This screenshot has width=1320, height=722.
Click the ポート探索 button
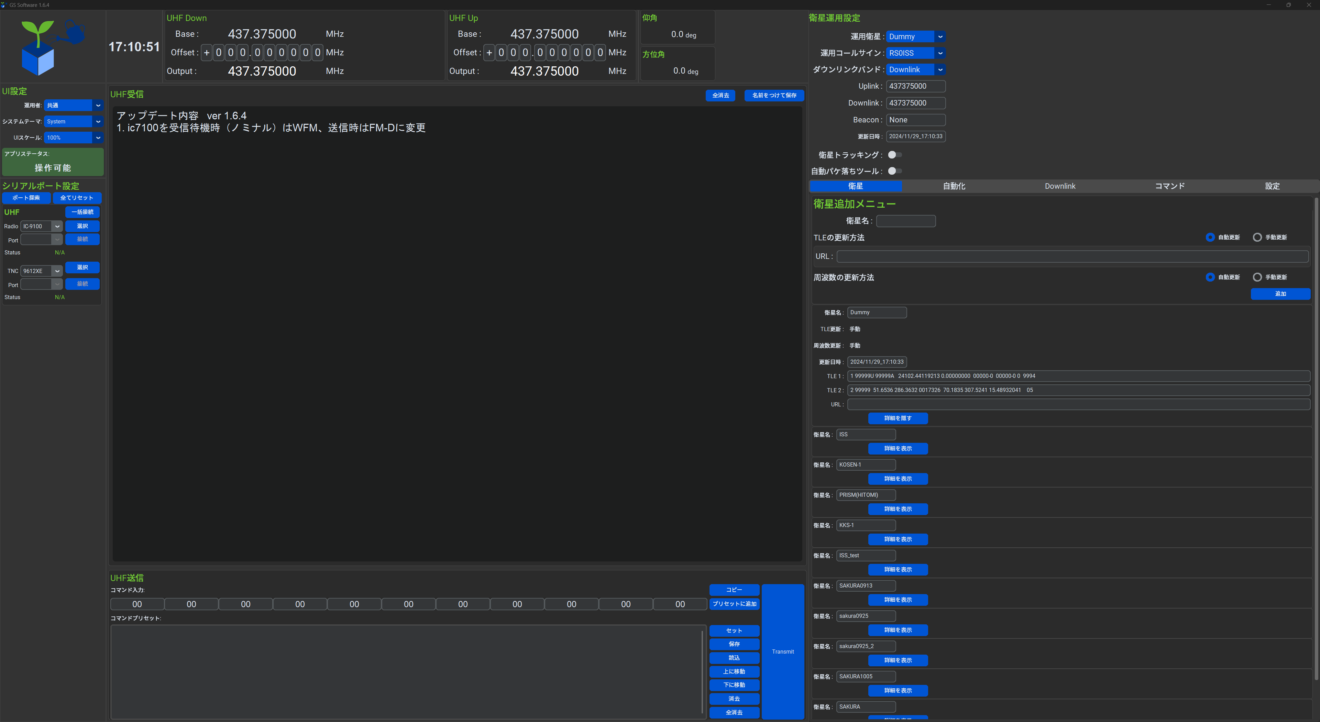point(26,198)
